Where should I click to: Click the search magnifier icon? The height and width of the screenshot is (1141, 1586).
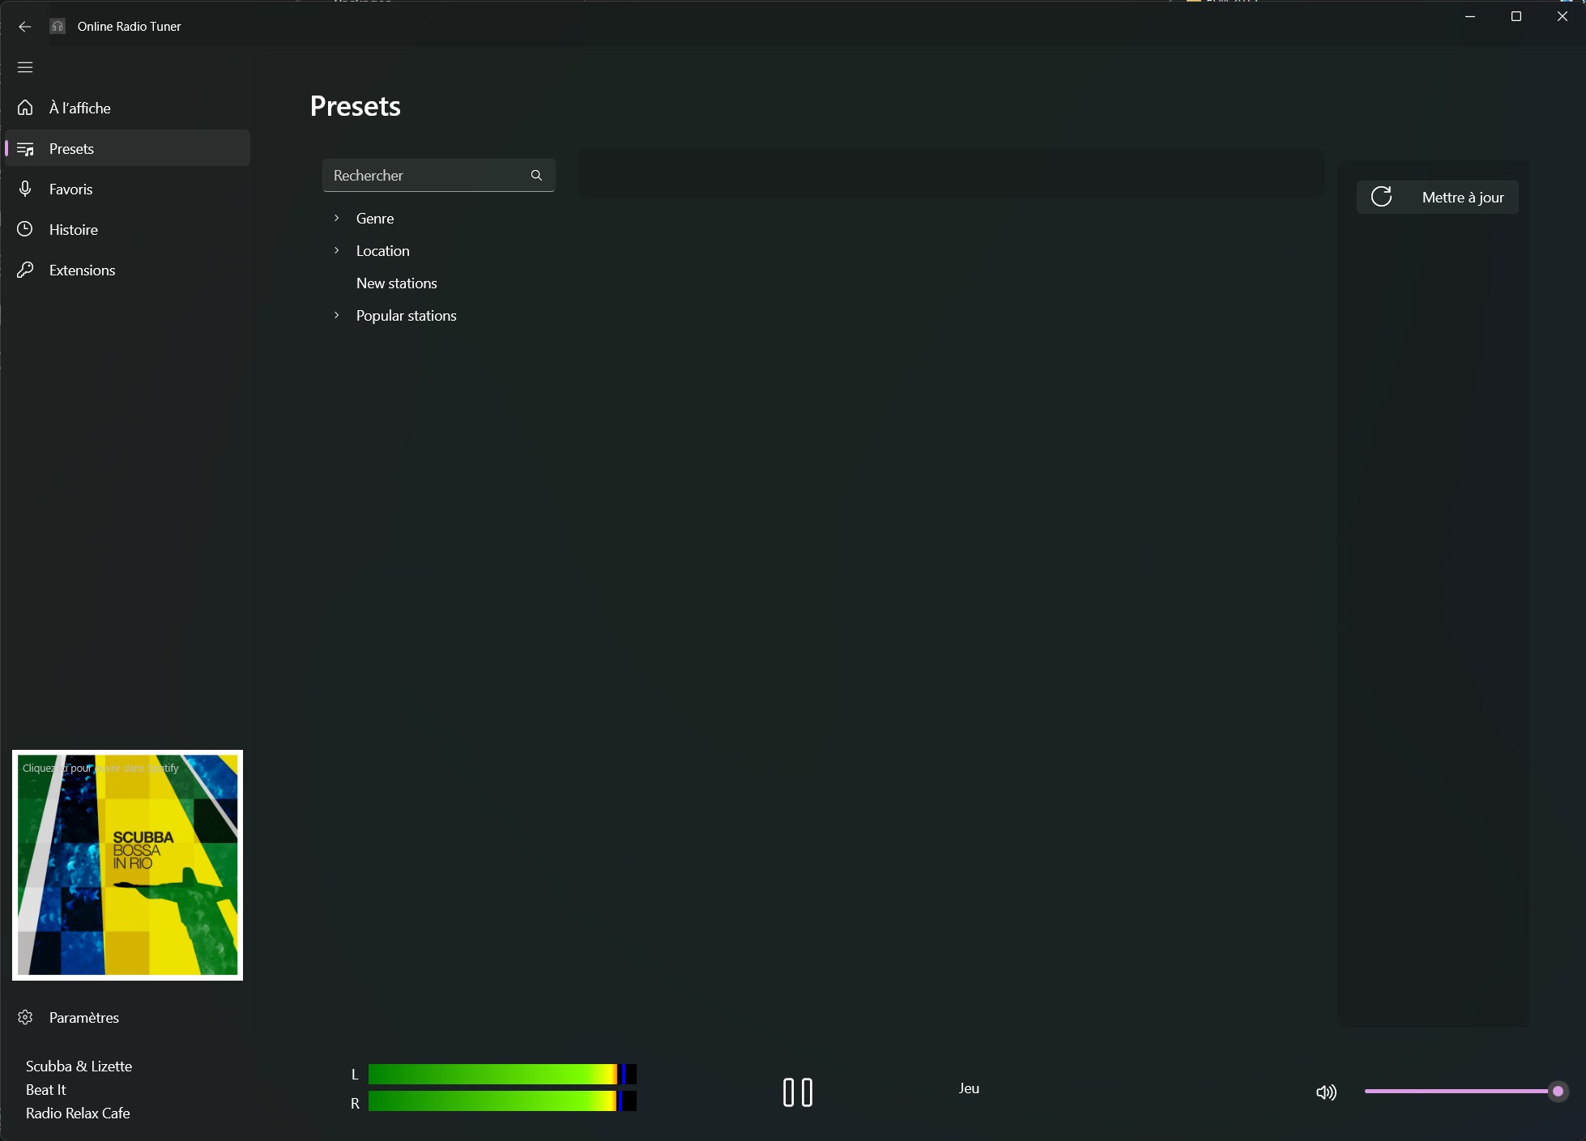[535, 173]
